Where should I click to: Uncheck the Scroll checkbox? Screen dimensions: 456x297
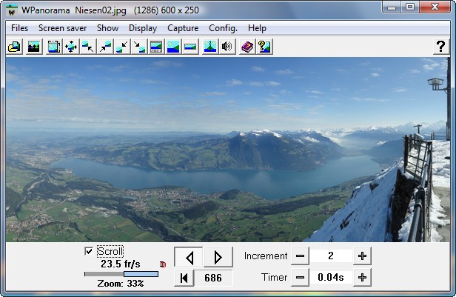tap(89, 251)
